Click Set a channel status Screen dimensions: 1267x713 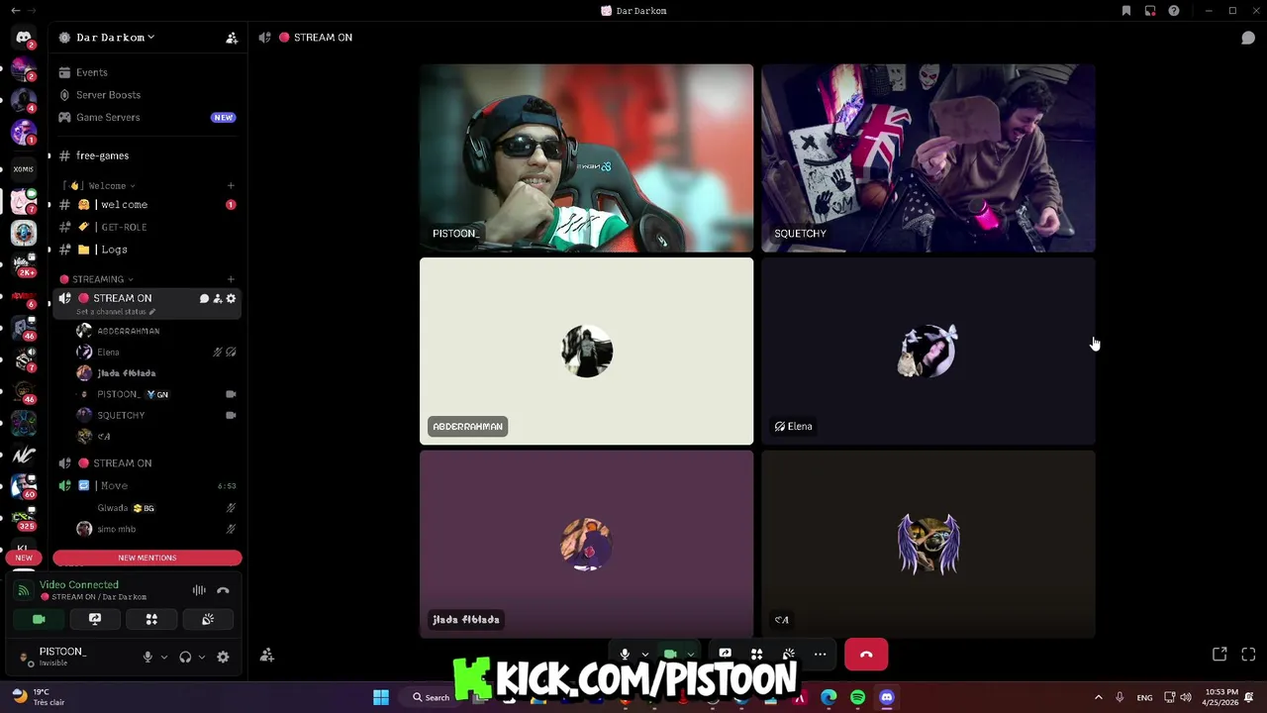116,312
